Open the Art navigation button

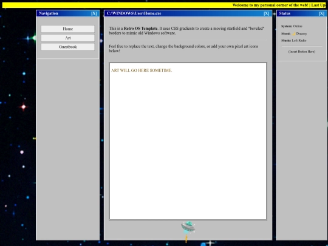tap(68, 38)
